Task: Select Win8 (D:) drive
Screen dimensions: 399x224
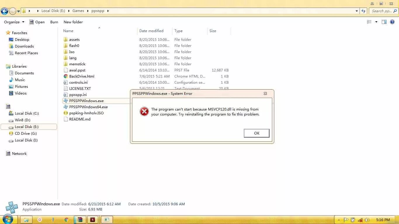Action: pos(22,120)
